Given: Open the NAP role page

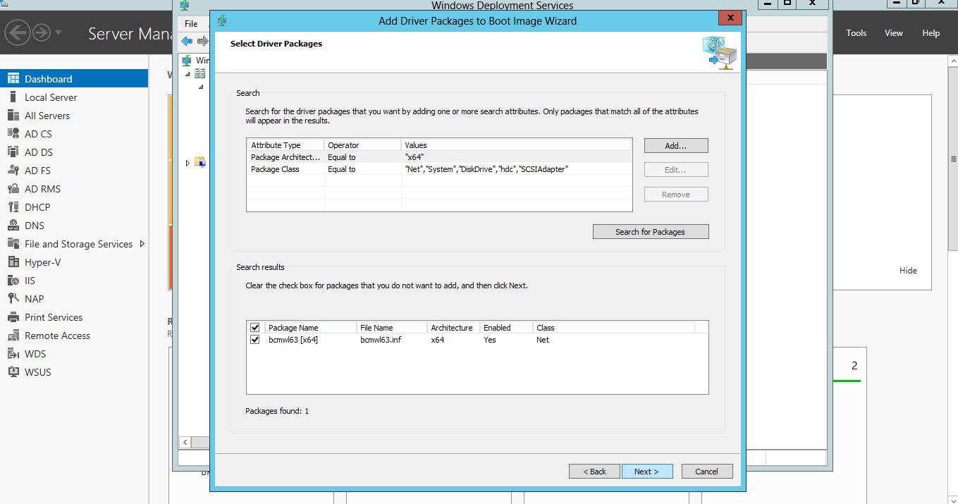Looking at the screenshot, I should (x=74, y=299).
